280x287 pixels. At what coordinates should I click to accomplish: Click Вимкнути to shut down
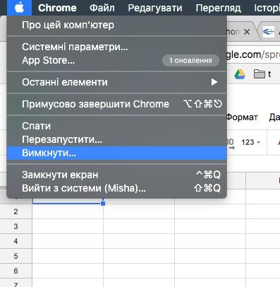(116, 153)
